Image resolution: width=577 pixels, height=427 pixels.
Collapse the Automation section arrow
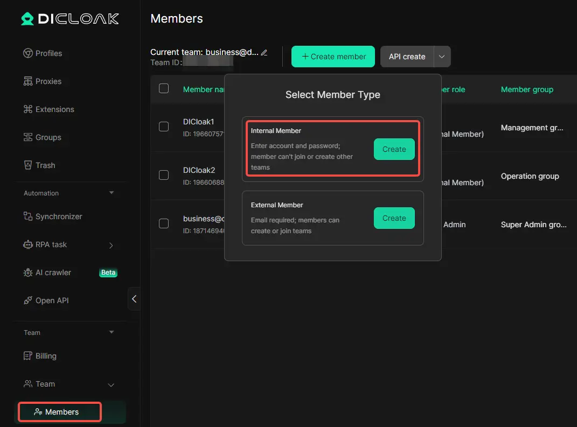coord(112,193)
